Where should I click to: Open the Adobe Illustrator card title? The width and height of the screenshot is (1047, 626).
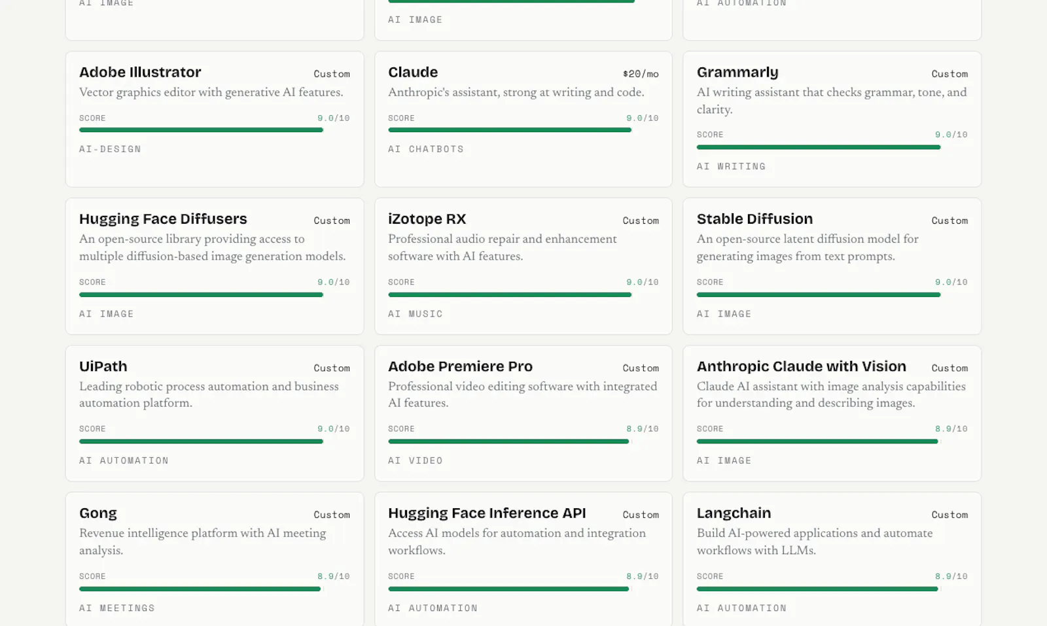pyautogui.click(x=140, y=72)
